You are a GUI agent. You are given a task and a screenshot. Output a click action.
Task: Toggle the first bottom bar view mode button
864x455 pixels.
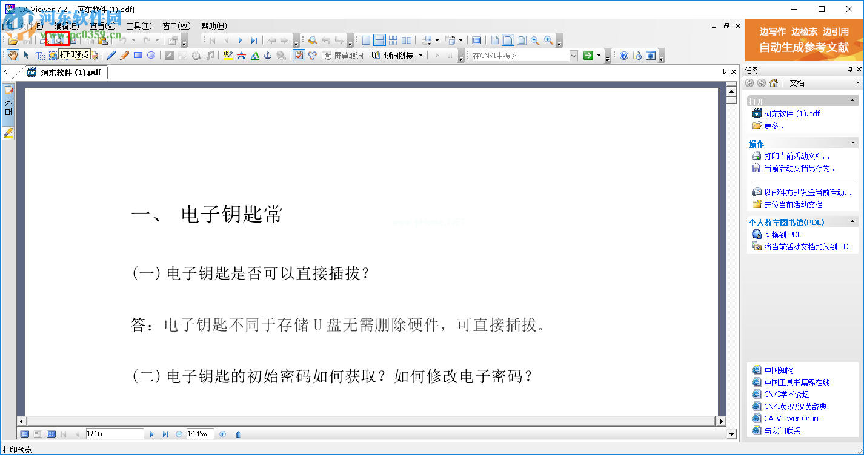(x=24, y=434)
